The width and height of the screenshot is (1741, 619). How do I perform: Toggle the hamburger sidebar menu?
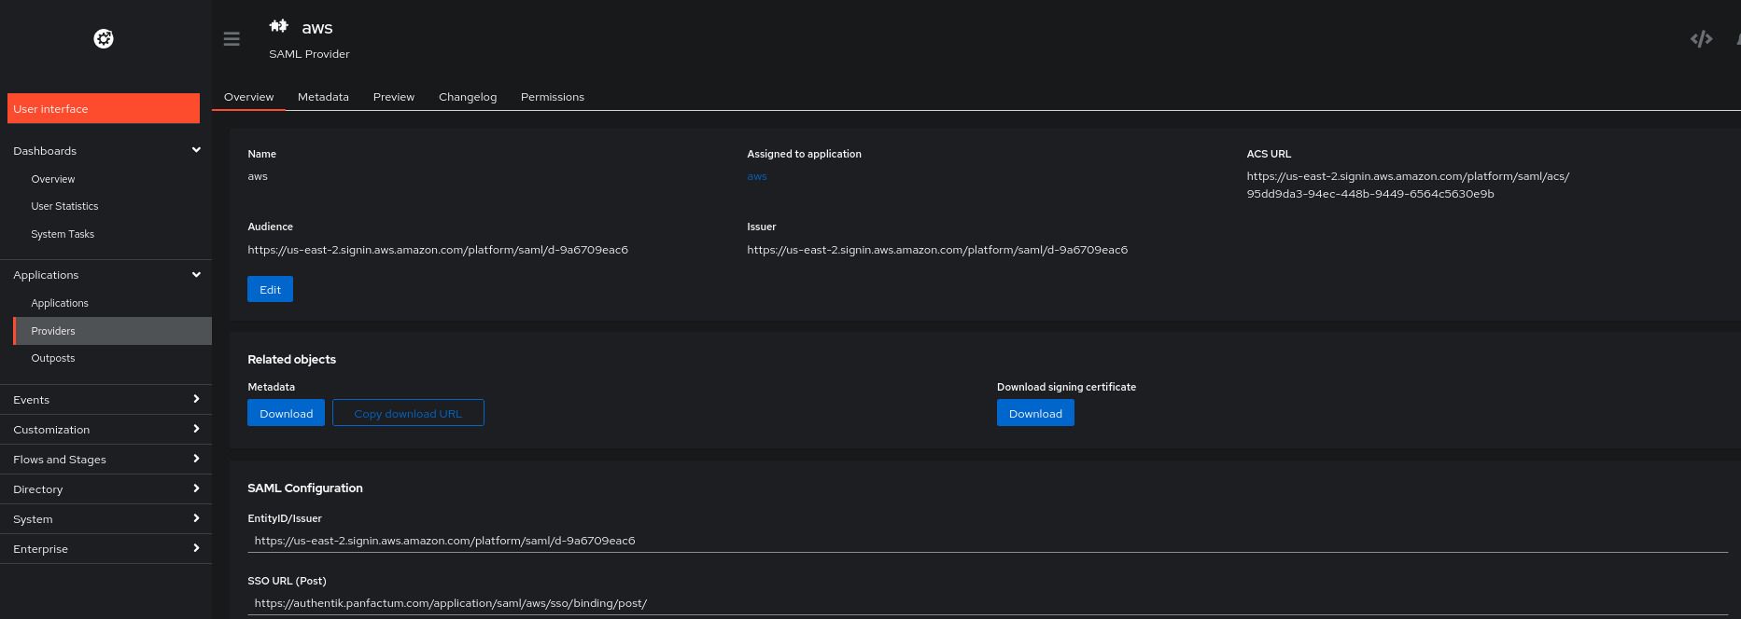232,39
